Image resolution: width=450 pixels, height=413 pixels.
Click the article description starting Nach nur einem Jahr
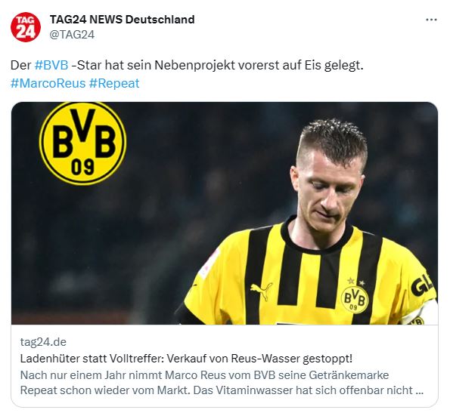pyautogui.click(x=222, y=383)
